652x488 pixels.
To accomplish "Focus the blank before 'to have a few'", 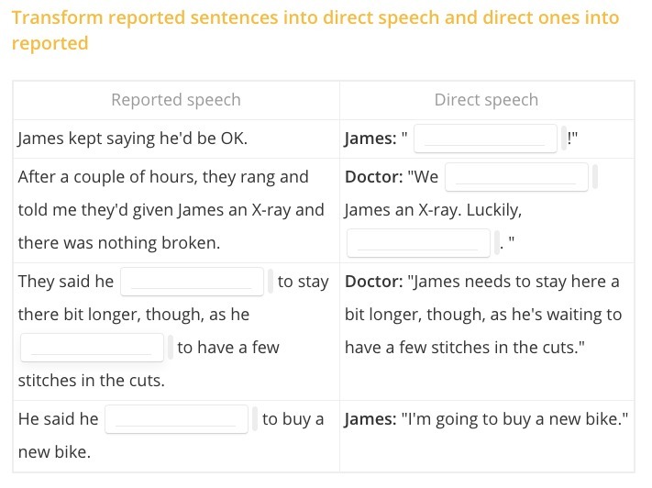I will click(92, 348).
